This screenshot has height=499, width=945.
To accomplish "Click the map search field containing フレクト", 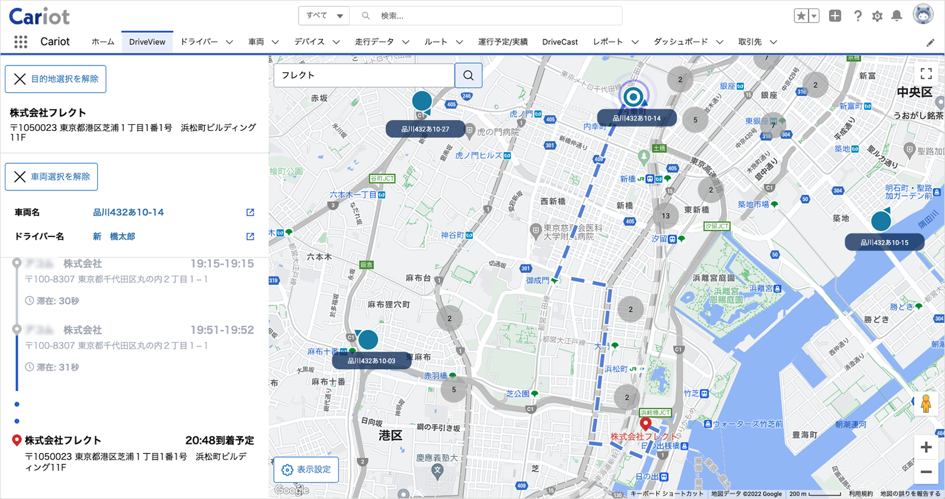I will [364, 75].
